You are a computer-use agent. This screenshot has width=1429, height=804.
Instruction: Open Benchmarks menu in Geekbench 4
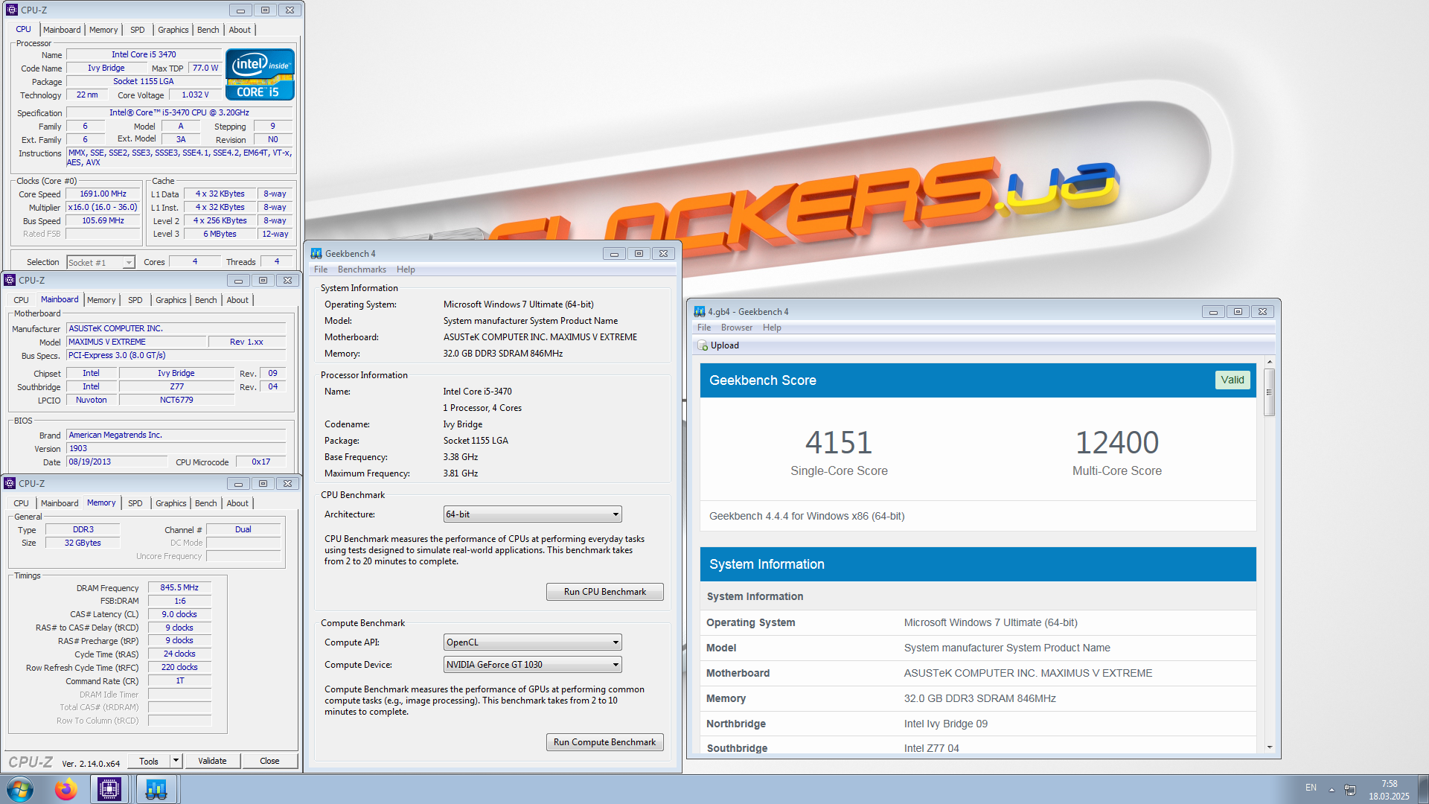point(362,269)
